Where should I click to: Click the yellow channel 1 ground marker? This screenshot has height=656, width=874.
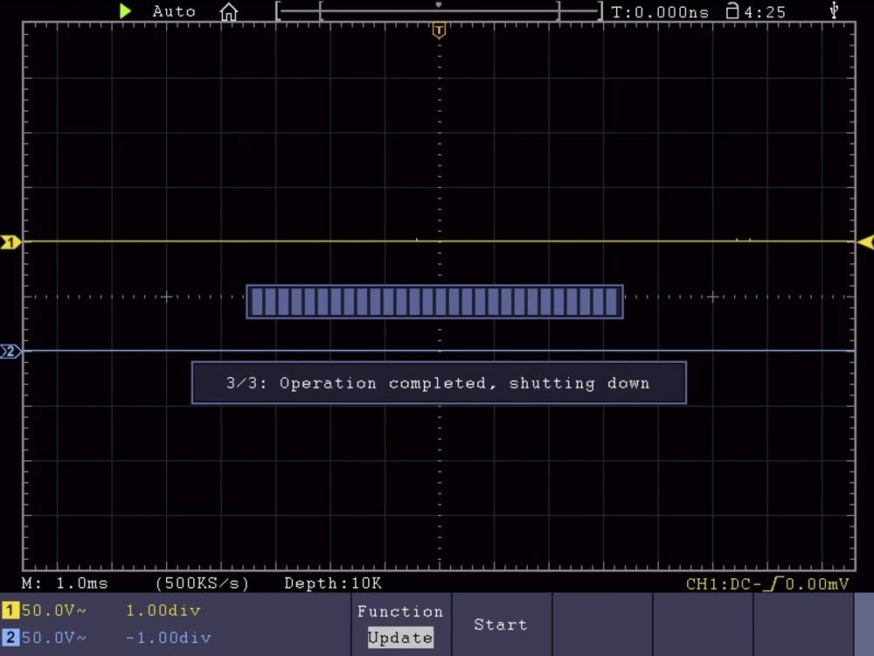pyautogui.click(x=10, y=242)
